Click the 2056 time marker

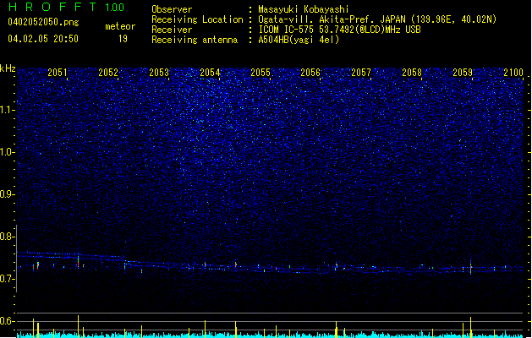point(310,73)
